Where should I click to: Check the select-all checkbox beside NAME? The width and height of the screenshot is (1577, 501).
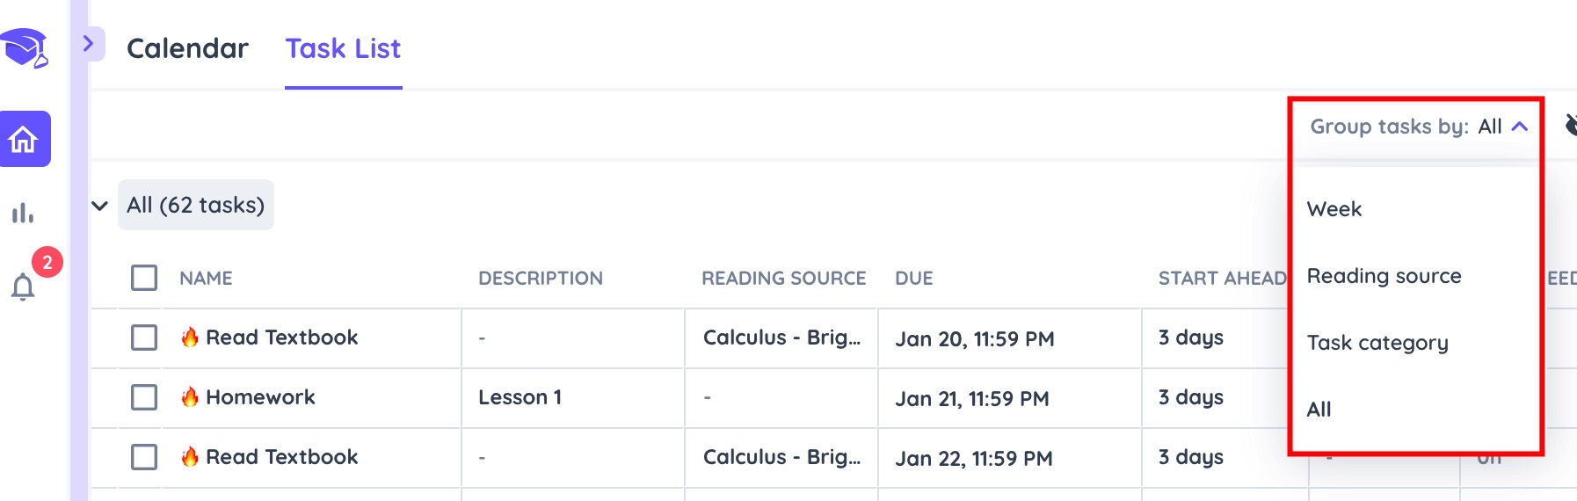tap(144, 278)
